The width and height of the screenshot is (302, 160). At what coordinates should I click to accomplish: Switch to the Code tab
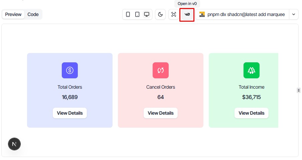pos(33,14)
